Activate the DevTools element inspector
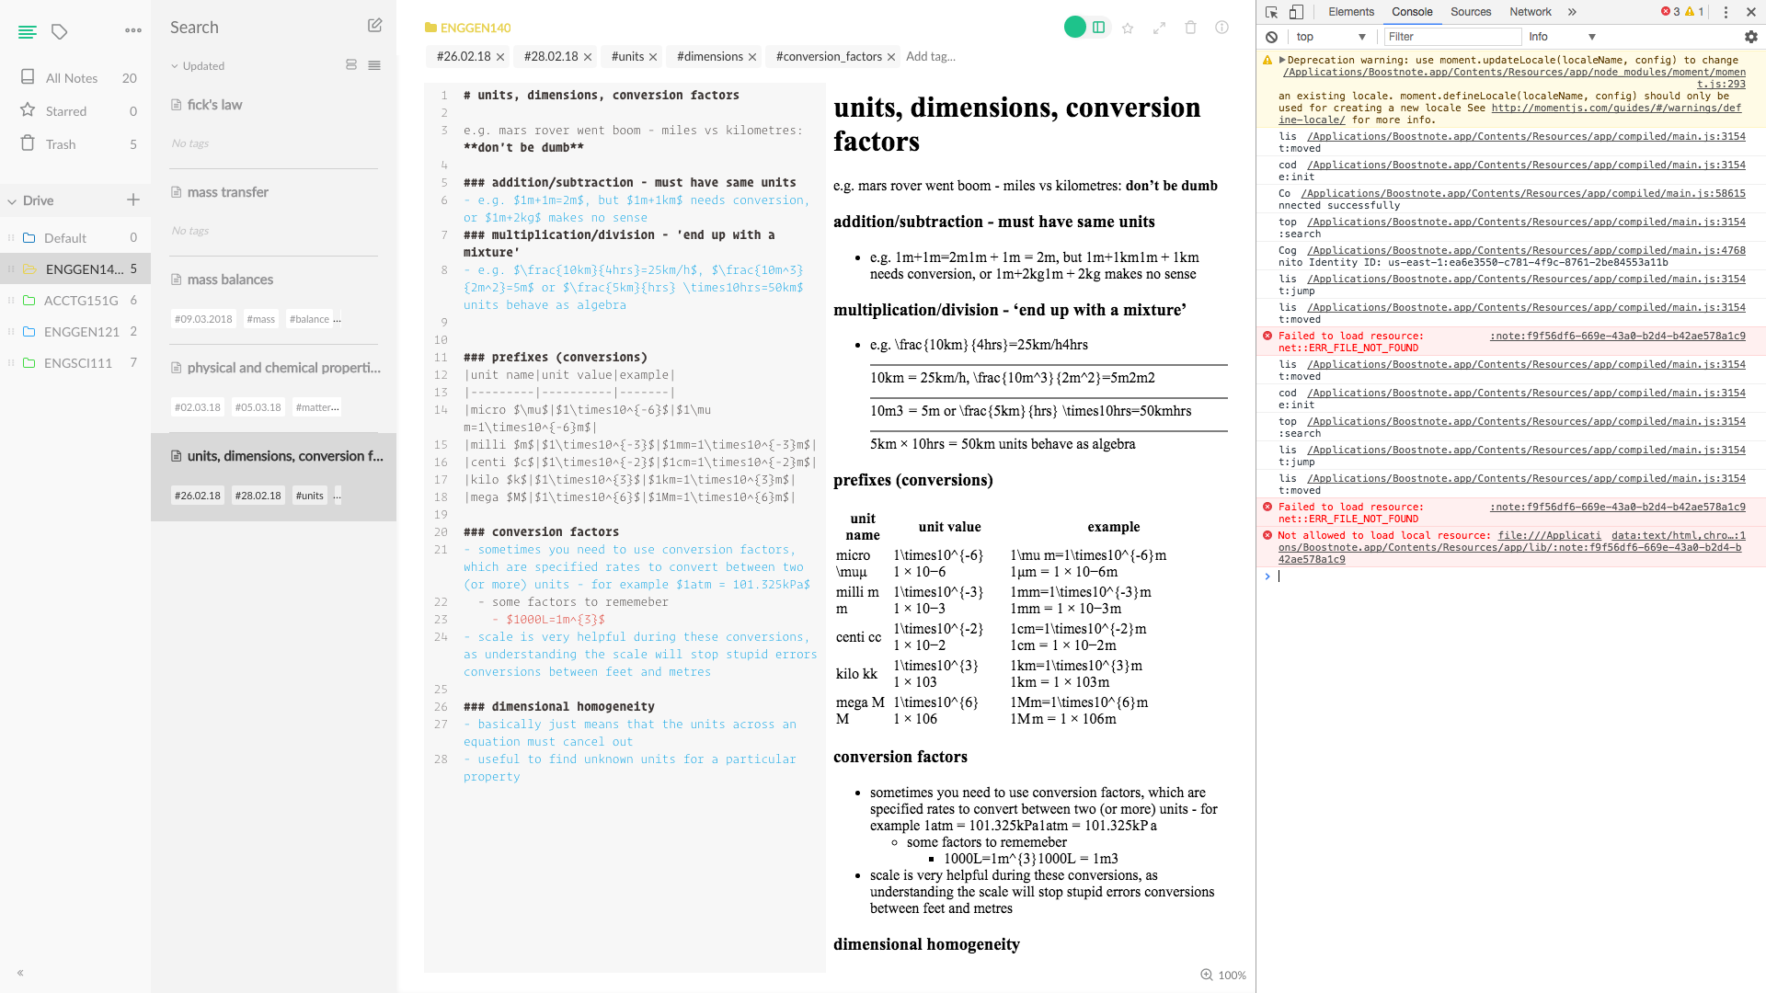This screenshot has width=1766, height=993. pyautogui.click(x=1273, y=12)
